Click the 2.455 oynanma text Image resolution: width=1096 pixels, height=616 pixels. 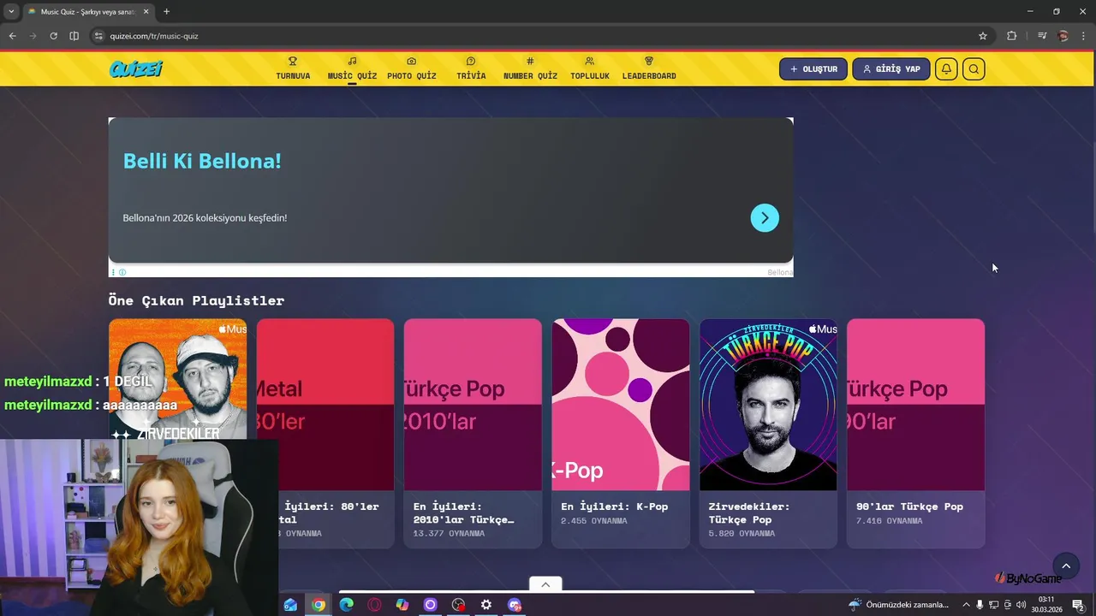(594, 521)
